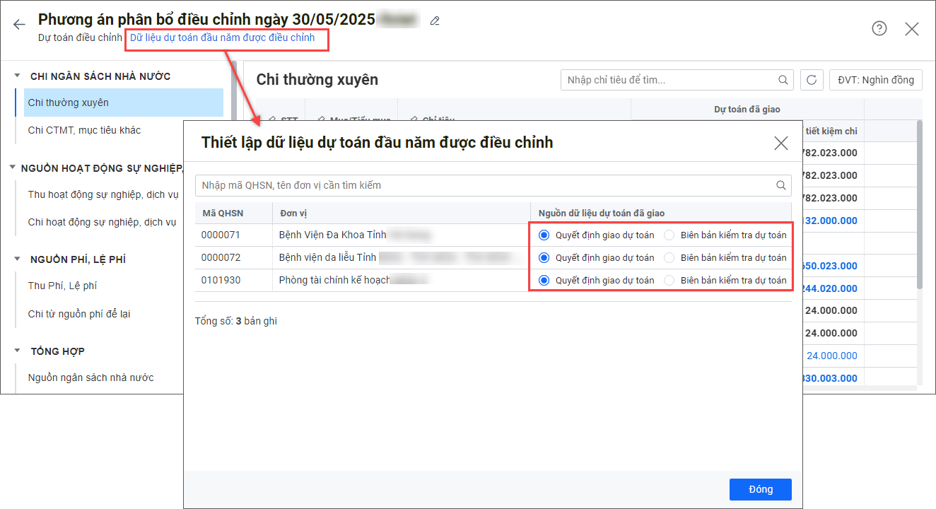The width and height of the screenshot is (936, 509).
Task: Click magnifier icon in Chi thường xuyên search
Action: (783, 80)
